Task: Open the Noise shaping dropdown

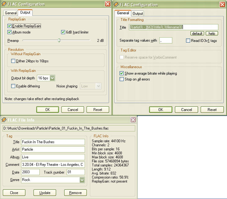Action: [98, 86]
